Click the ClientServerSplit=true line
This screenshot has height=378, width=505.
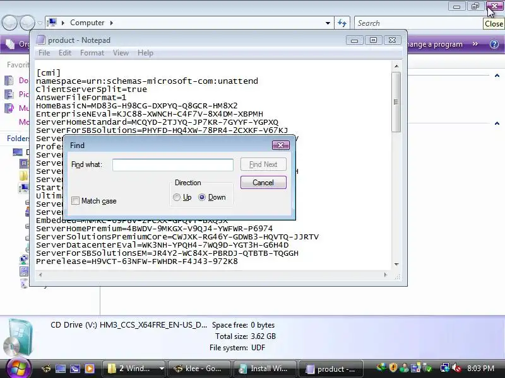click(x=92, y=89)
